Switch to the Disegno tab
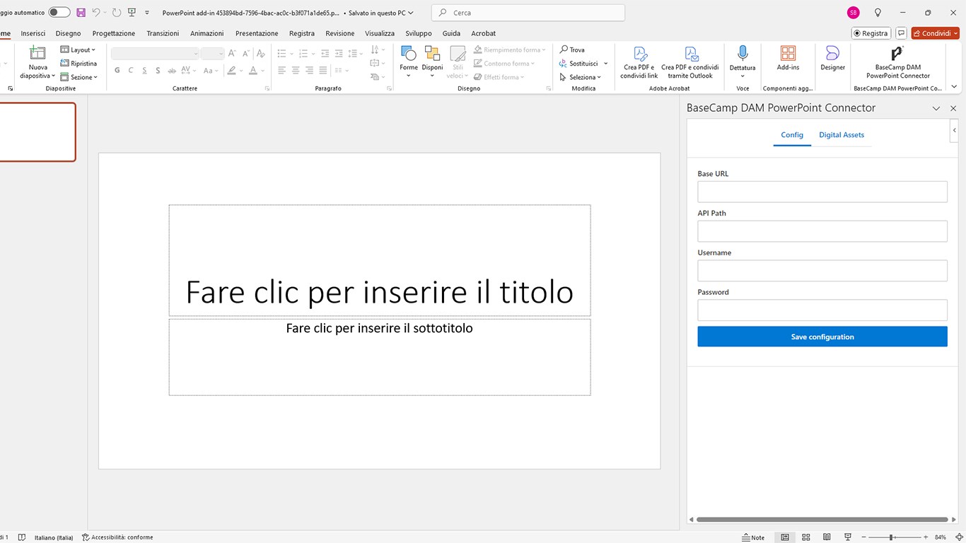The image size is (966, 543). (69, 33)
